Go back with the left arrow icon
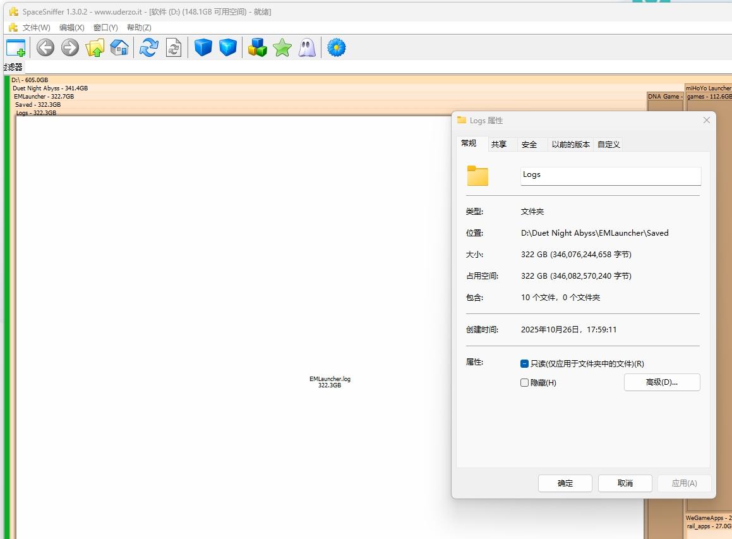 click(x=45, y=48)
